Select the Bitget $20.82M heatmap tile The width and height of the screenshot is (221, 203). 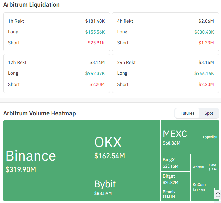(x=175, y=179)
